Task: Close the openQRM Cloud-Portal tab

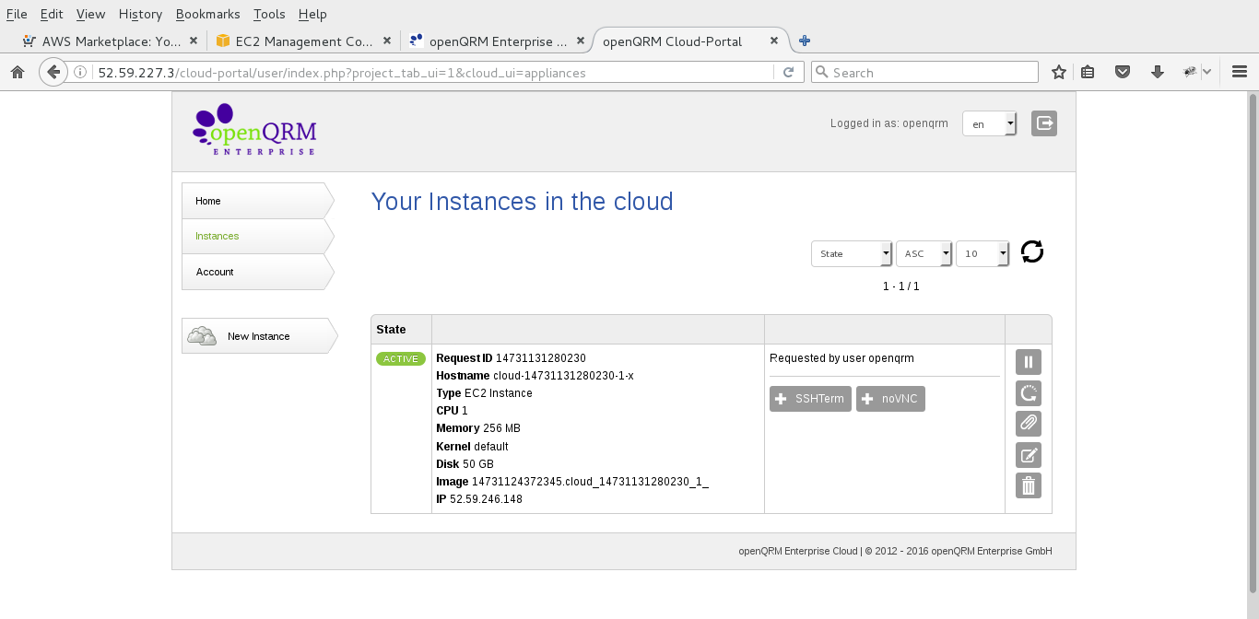Action: (x=774, y=41)
